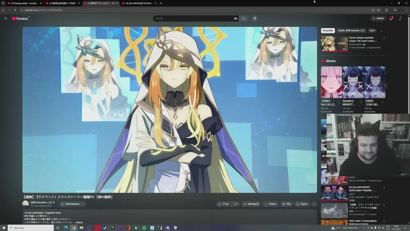410x231 pixels.
Task: Select the Źródło: 原神-Genshin-公式 chip
Action: point(351,30)
